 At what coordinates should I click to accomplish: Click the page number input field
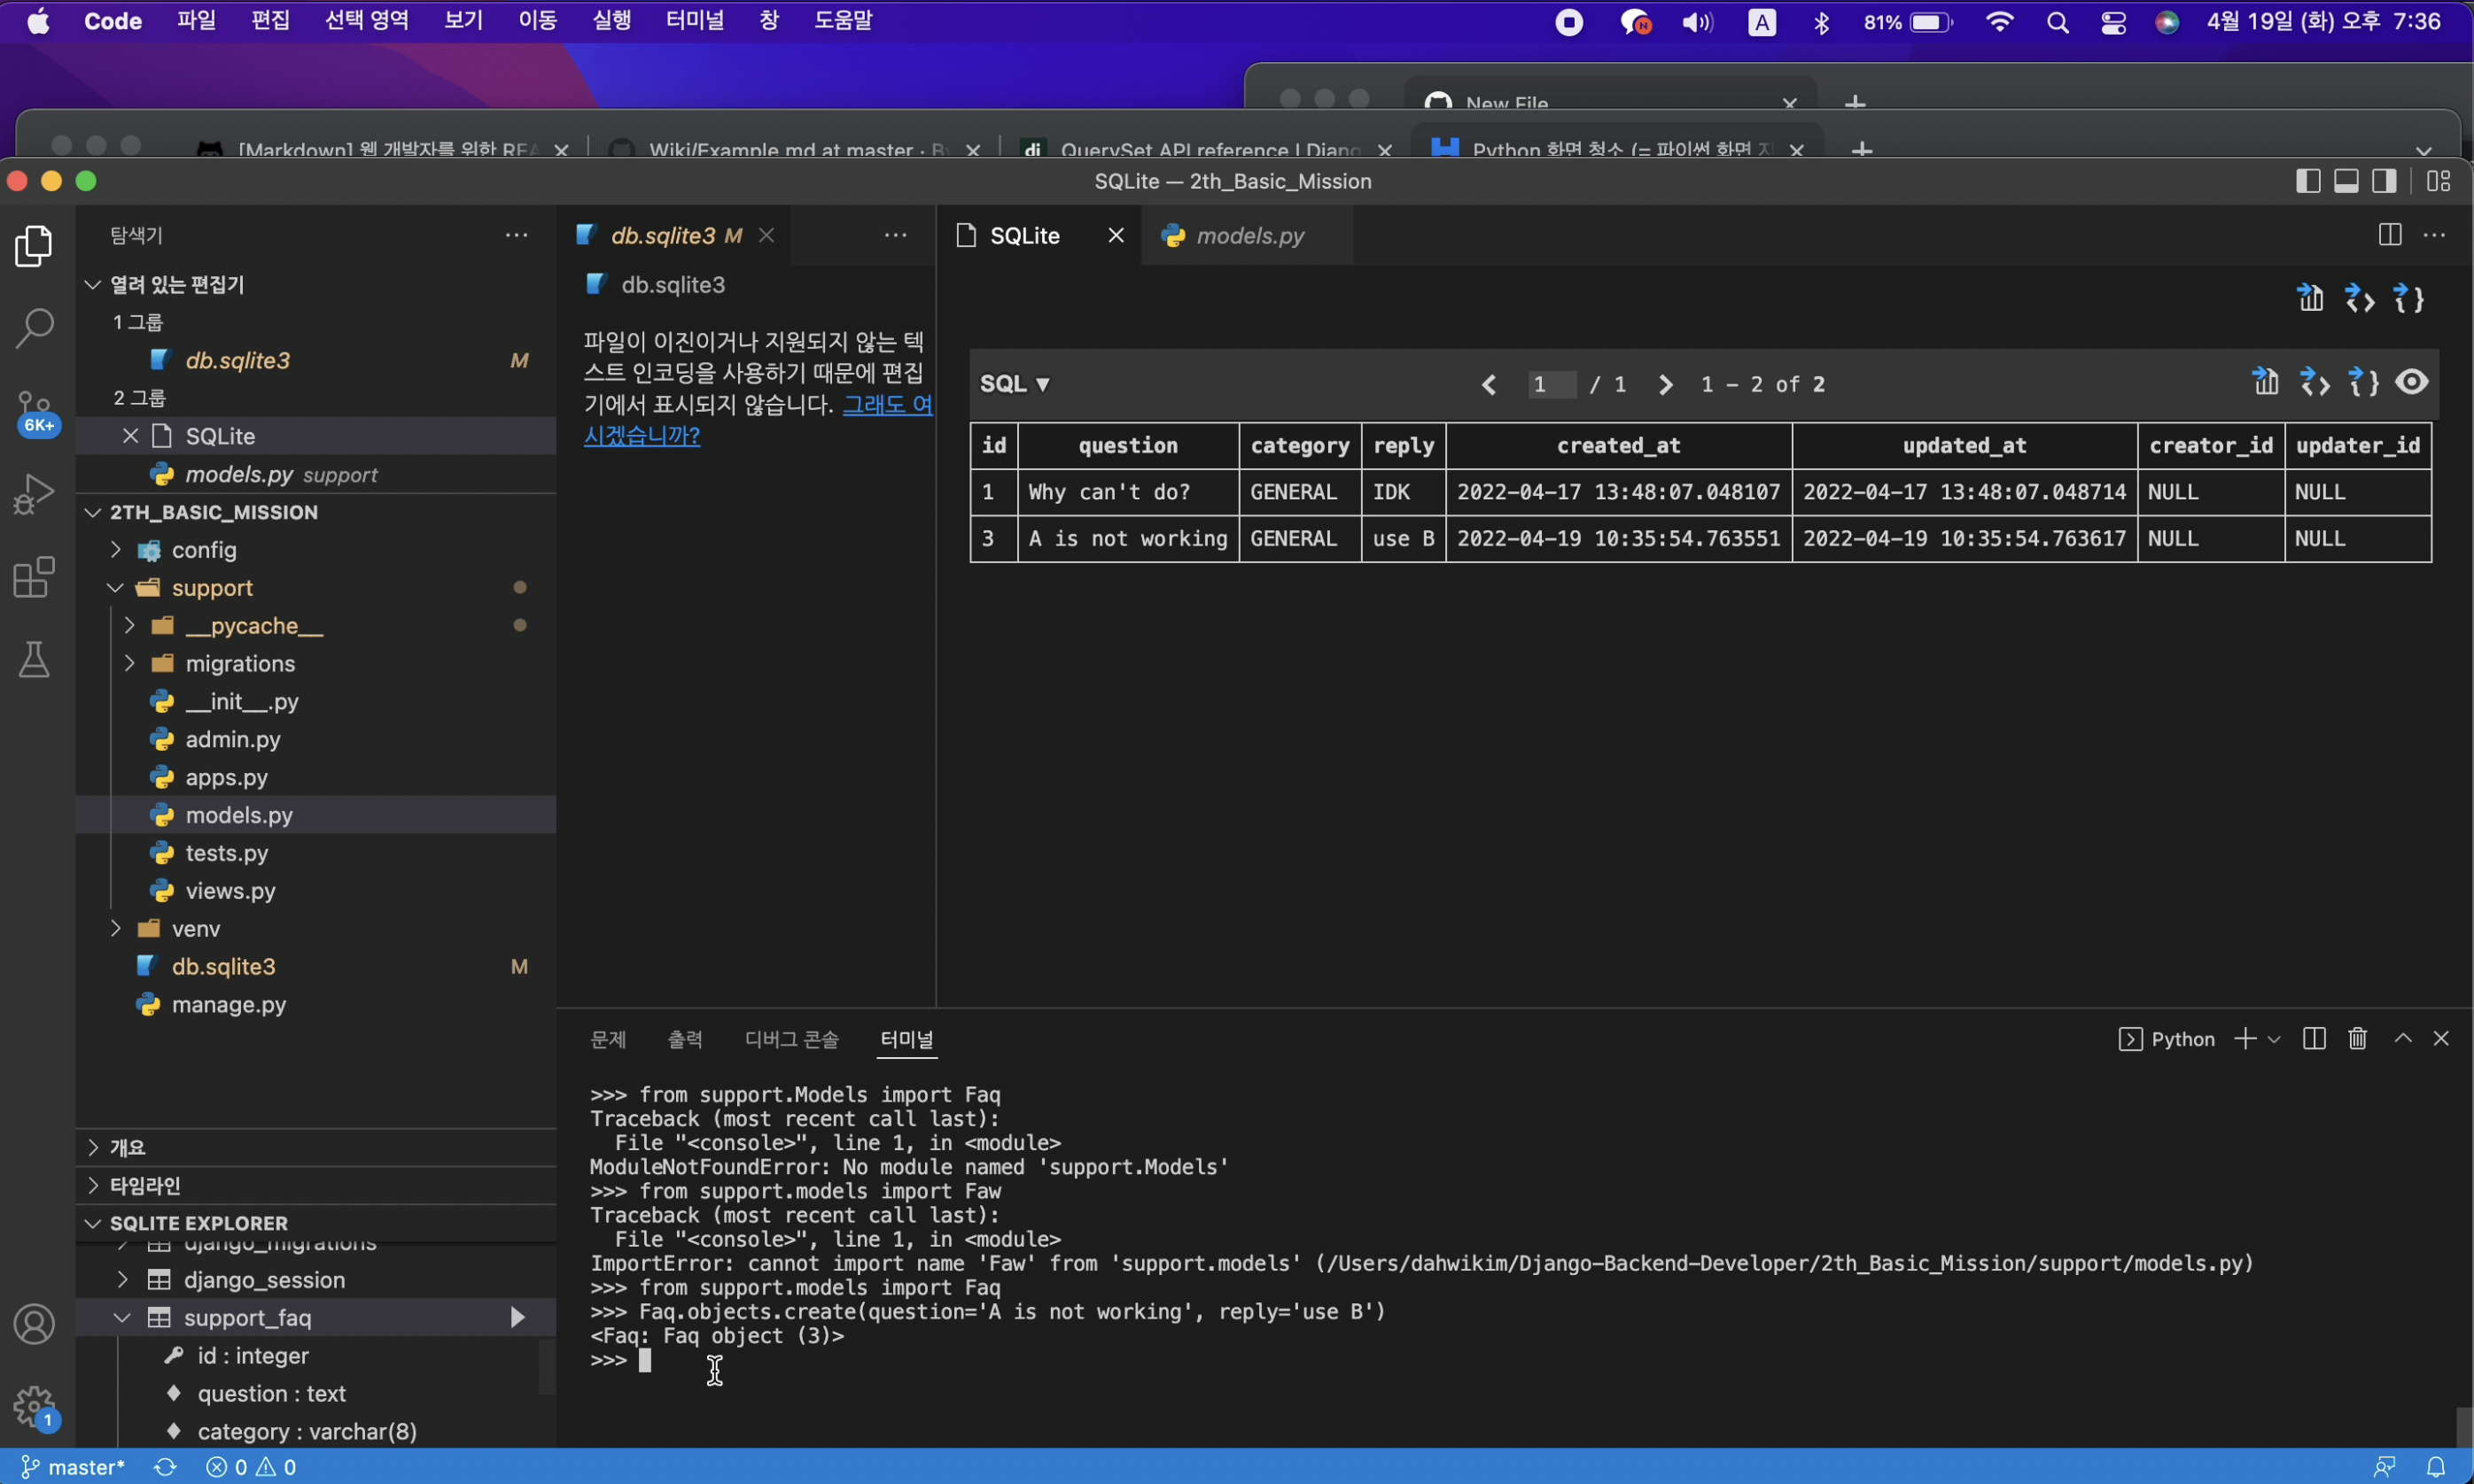click(x=1551, y=384)
